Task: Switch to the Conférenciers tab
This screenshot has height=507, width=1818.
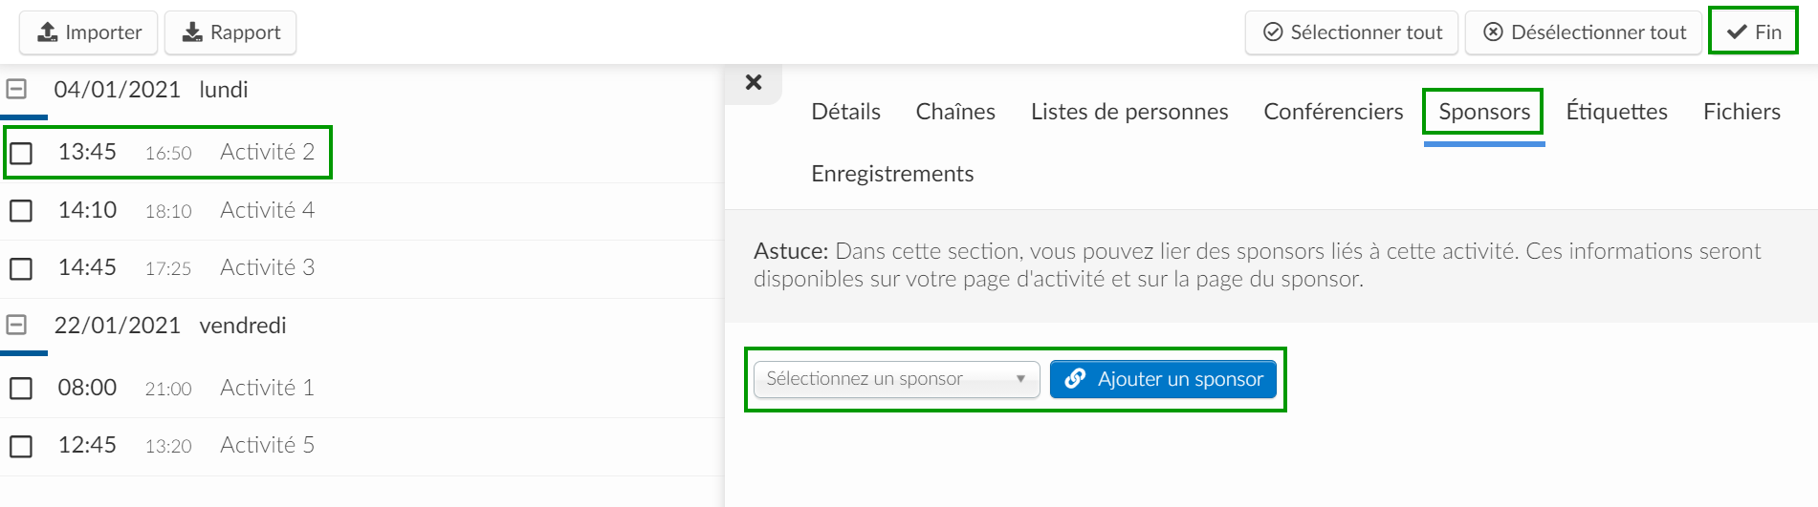Action: (1333, 112)
